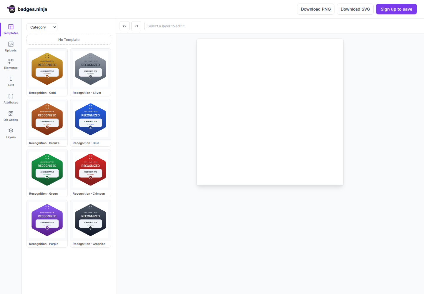Click Sign up to save button
The image size is (424, 294).
[x=396, y=9]
